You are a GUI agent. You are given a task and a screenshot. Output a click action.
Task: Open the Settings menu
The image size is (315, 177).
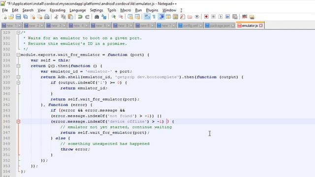[x=96, y=10]
